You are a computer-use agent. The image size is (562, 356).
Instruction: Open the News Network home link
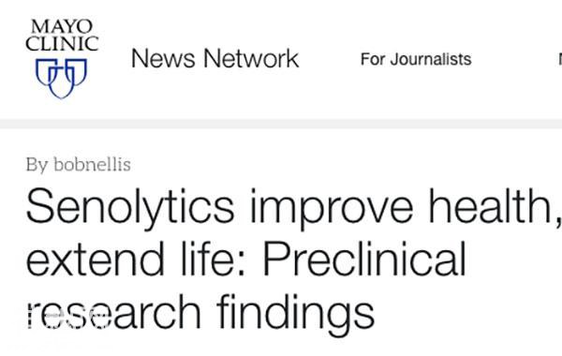tap(214, 58)
